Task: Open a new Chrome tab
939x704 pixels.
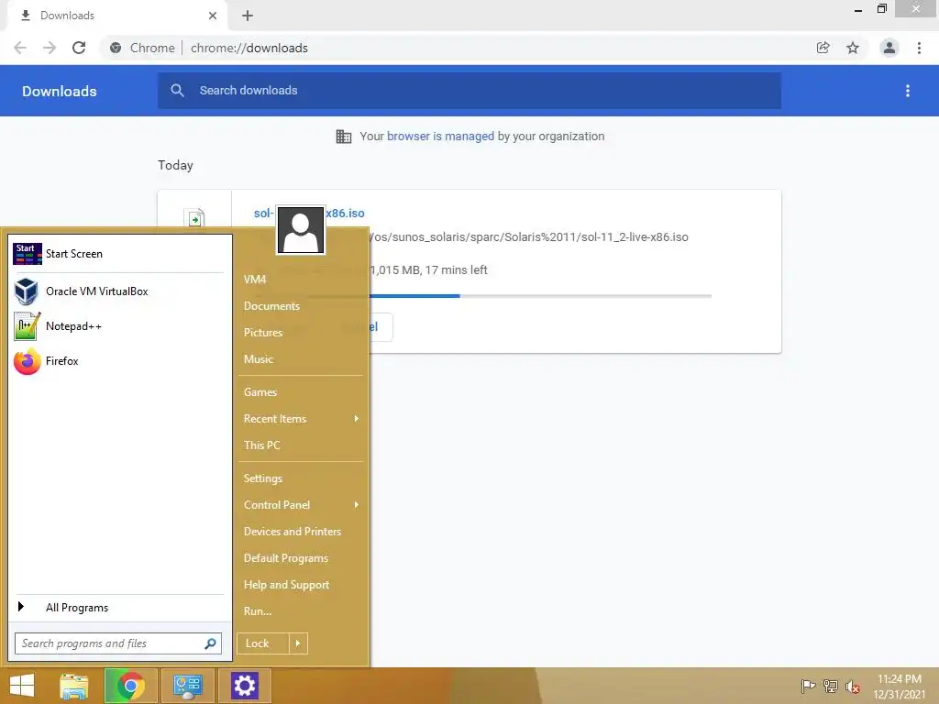Action: click(x=248, y=16)
